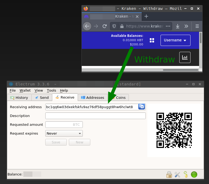Click the Firefox vertical scrollbar
The width and height of the screenshot is (209, 184).
(201, 38)
